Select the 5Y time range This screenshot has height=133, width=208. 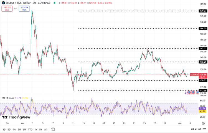[x=41, y=129]
